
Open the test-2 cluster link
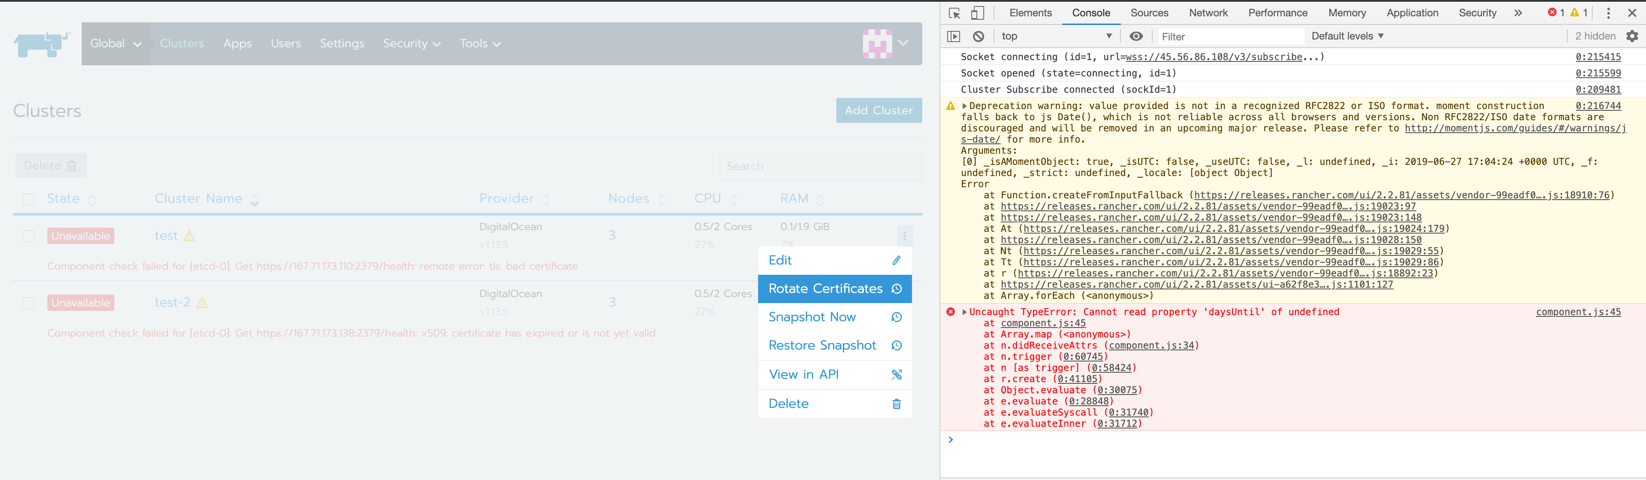click(x=172, y=303)
